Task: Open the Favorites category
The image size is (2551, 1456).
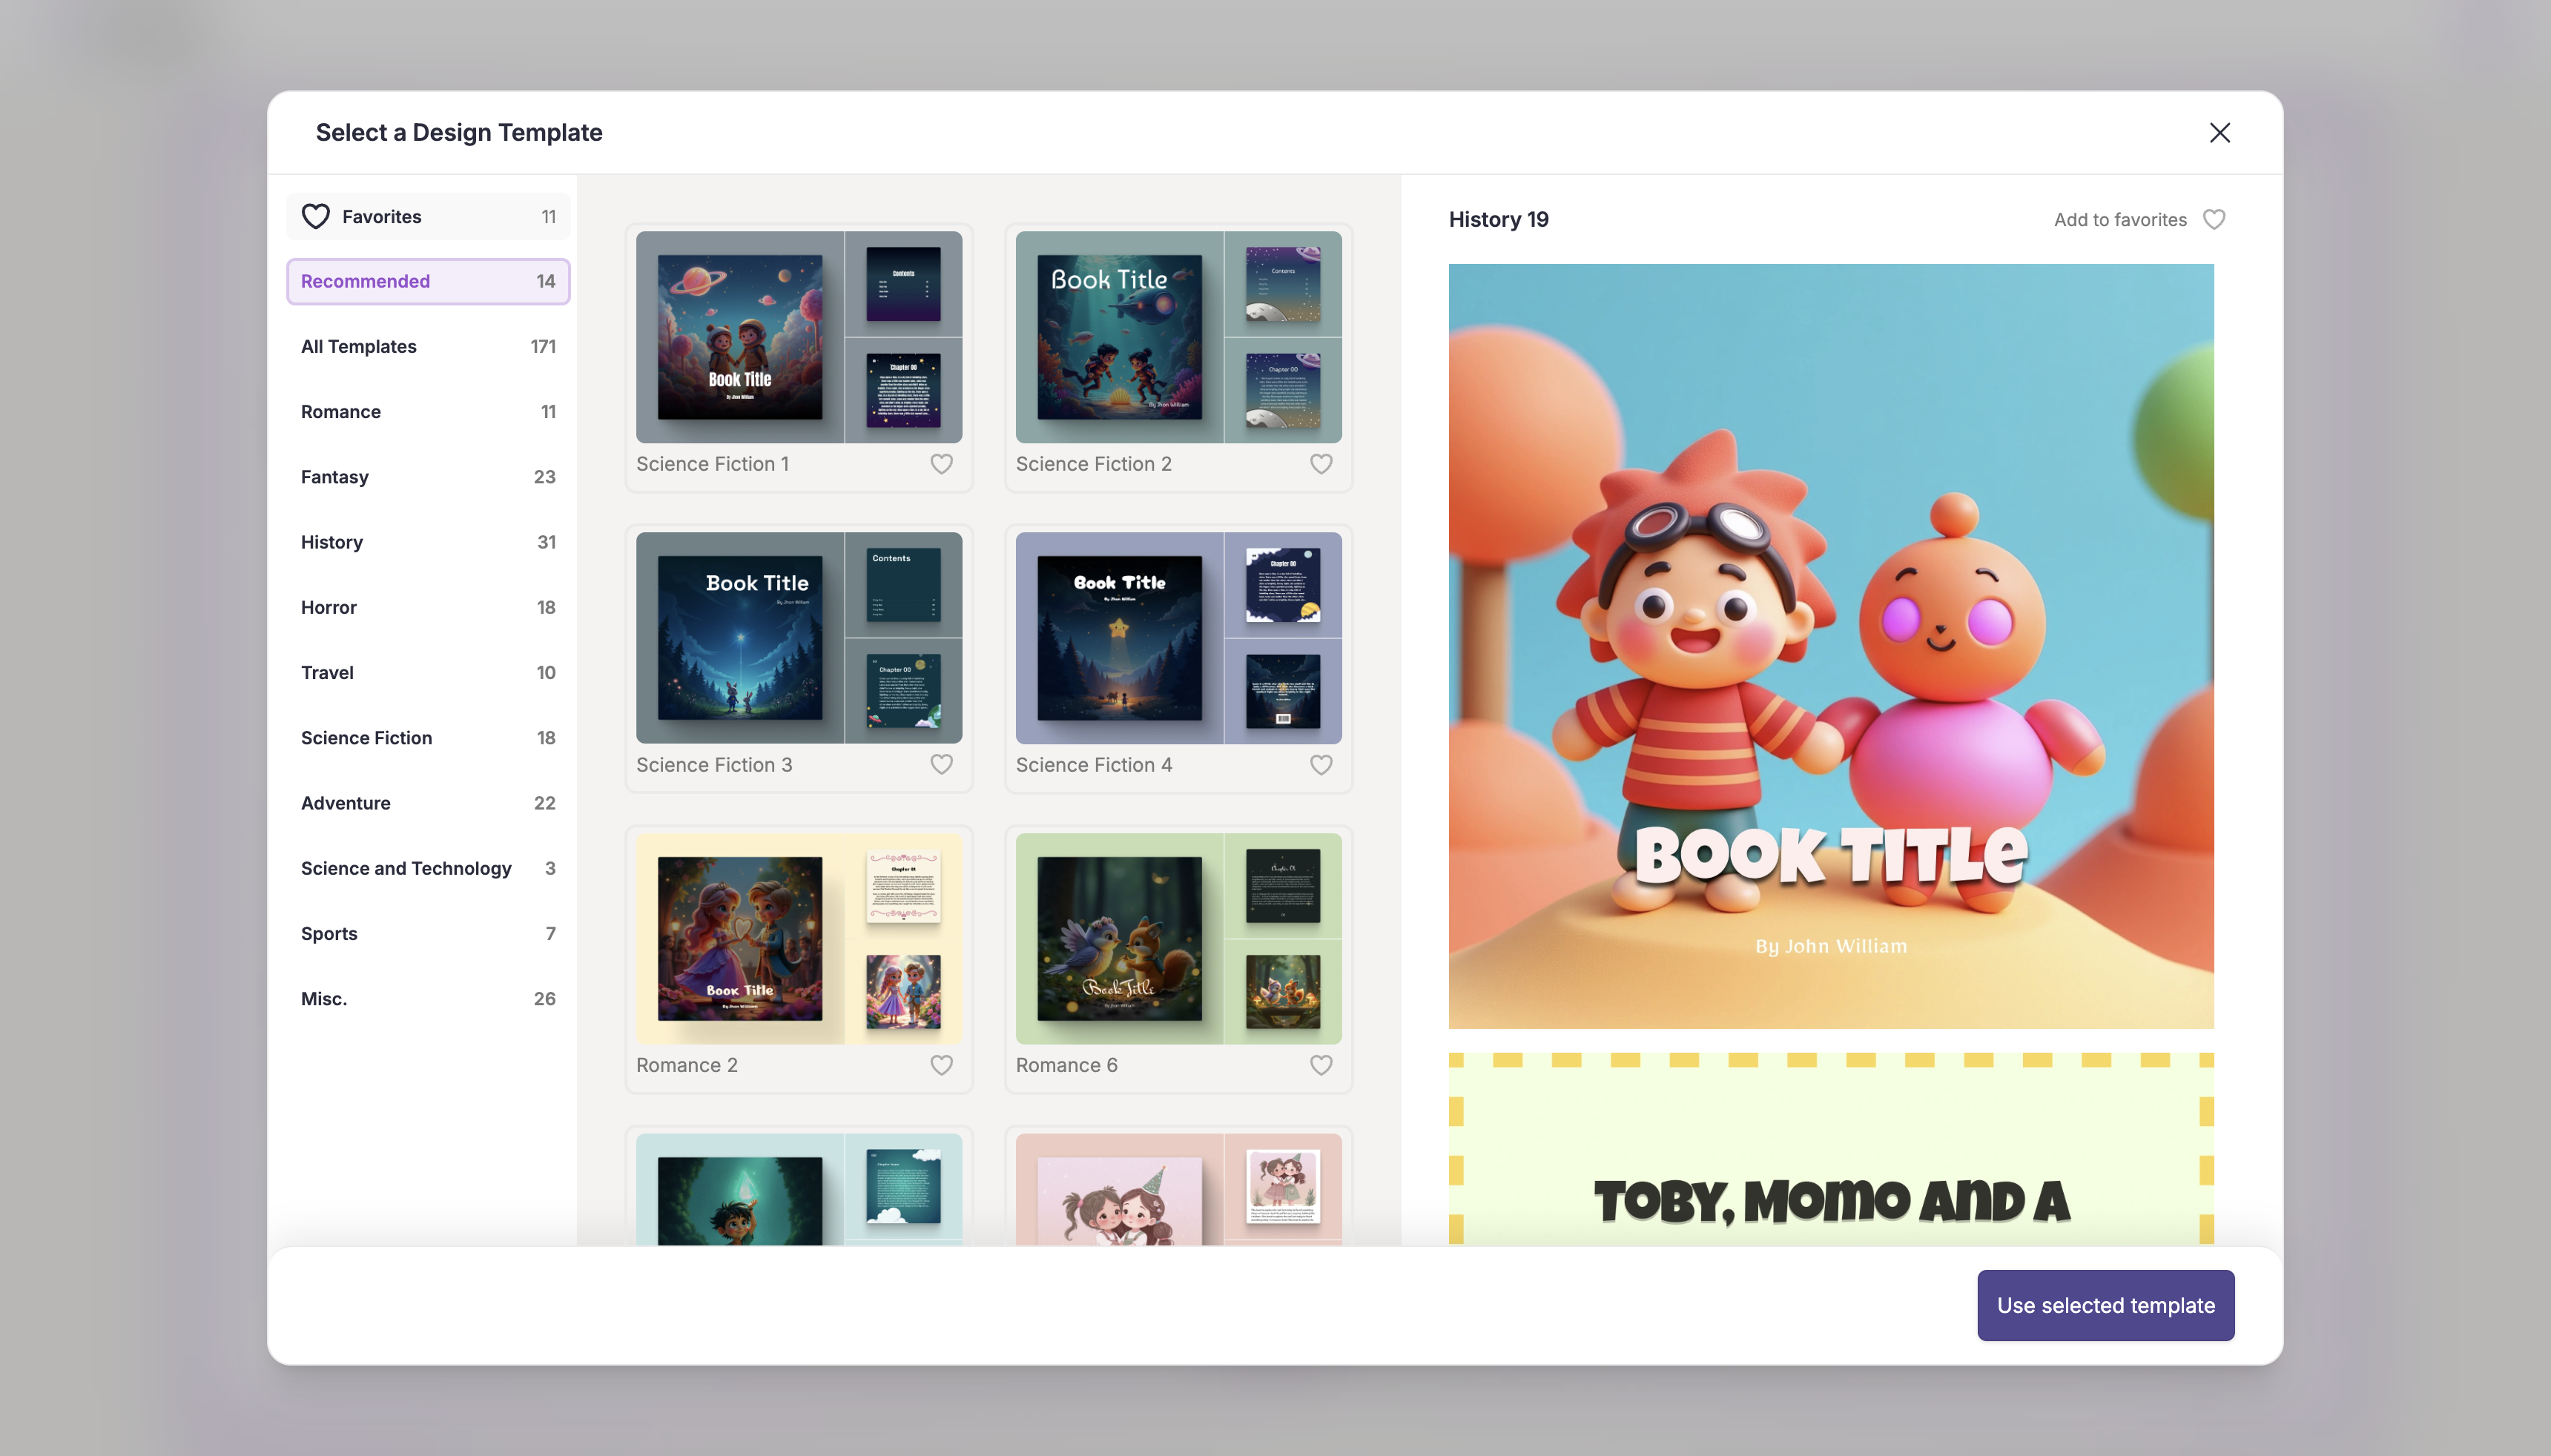Action: coord(428,217)
